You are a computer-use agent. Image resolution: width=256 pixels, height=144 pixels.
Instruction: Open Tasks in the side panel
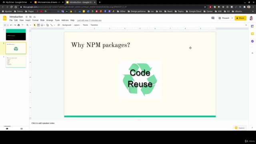[x=252, y=41]
